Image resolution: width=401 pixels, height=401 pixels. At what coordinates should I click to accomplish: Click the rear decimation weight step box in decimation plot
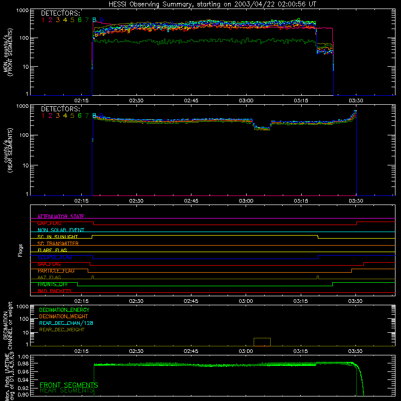262,342
